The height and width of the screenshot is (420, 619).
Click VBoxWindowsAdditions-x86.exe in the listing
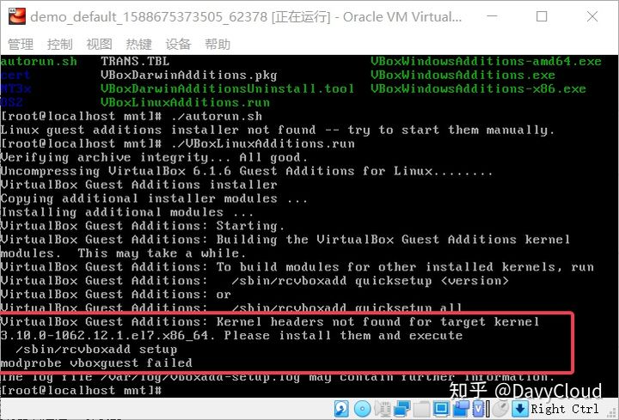[478, 88]
